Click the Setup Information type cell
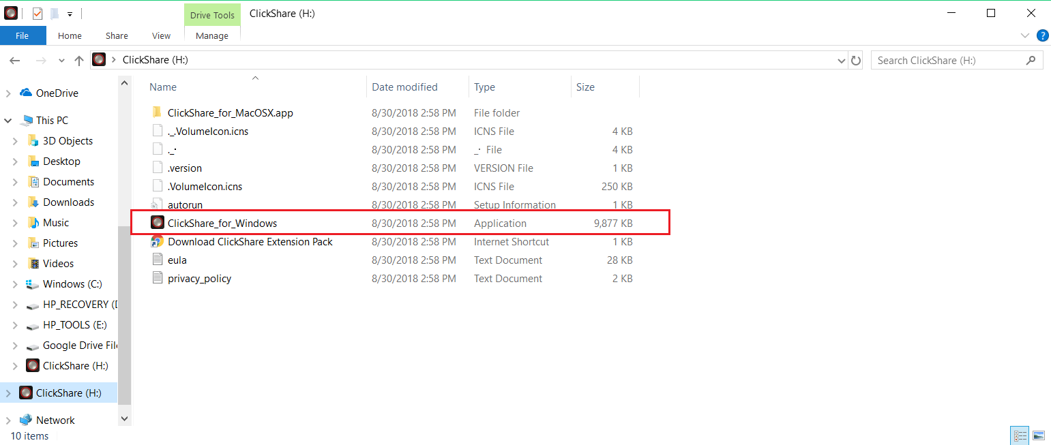Viewport: 1051px width, 445px height. click(x=515, y=204)
